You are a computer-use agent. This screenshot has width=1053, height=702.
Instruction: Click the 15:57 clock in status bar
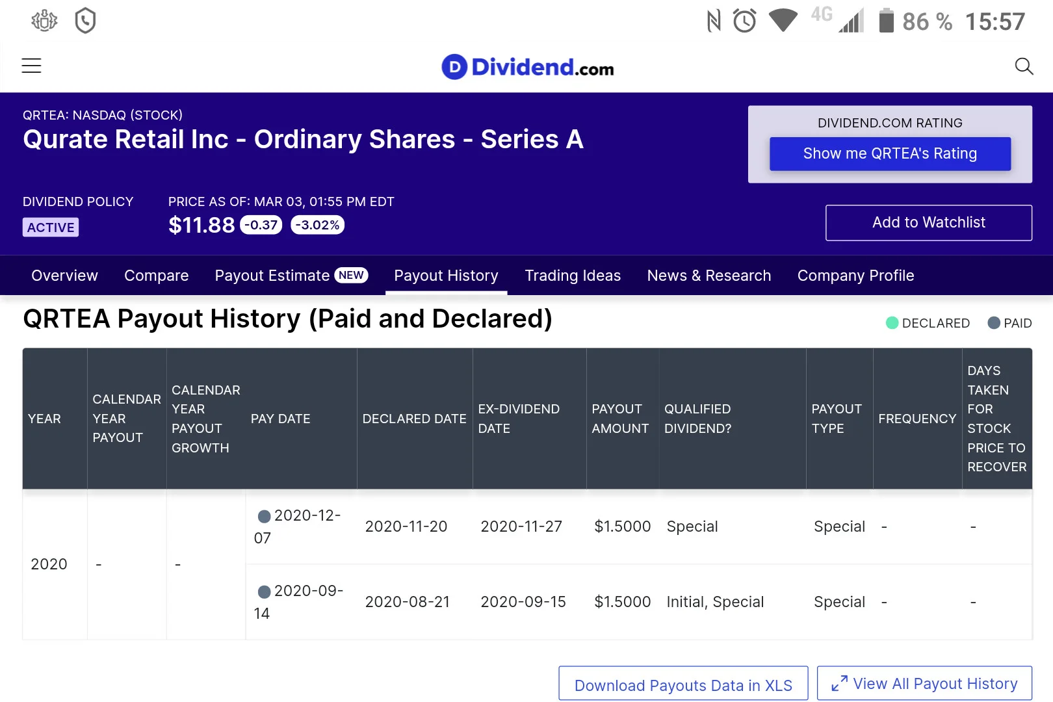(x=994, y=21)
